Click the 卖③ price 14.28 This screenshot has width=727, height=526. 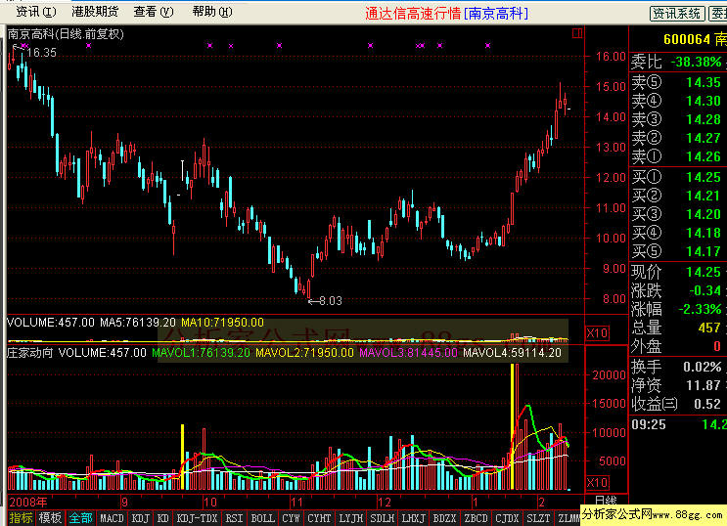tap(704, 119)
